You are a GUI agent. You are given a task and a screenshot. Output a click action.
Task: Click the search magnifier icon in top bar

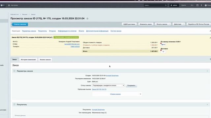(x=166, y=5)
